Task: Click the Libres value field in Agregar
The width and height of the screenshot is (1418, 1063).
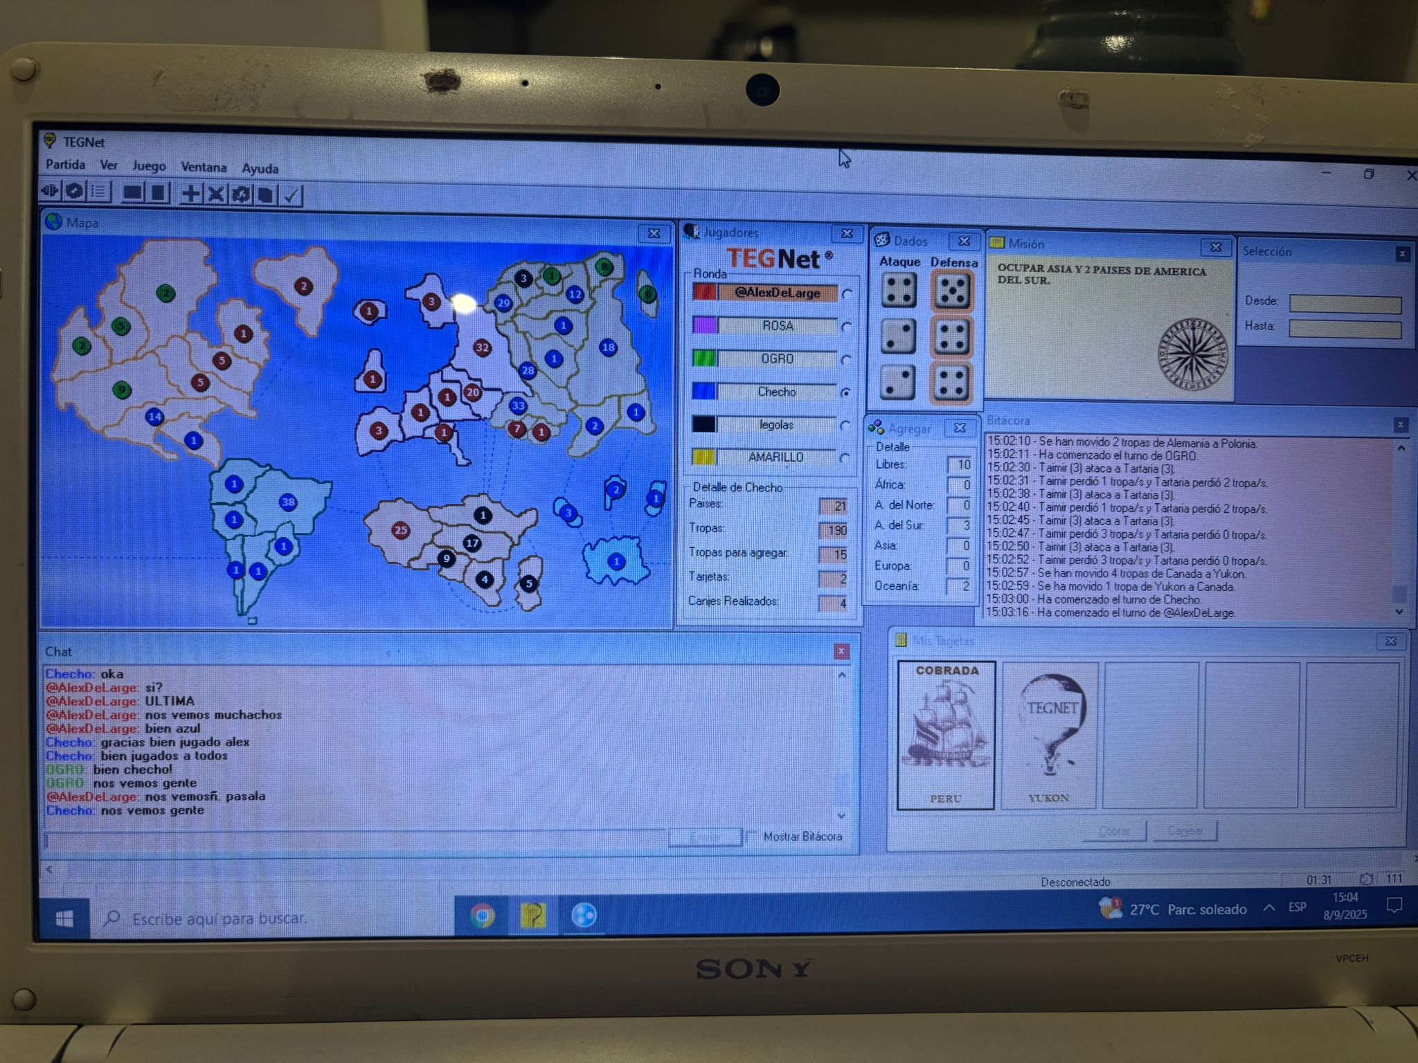Action: pyautogui.click(x=960, y=464)
